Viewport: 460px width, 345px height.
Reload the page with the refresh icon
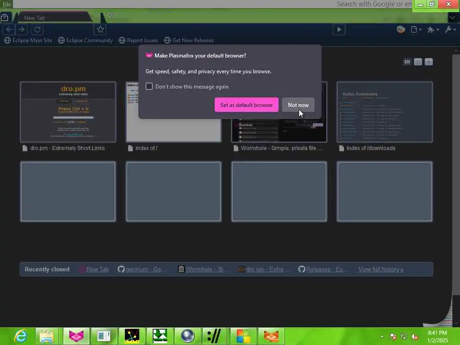(37, 29)
